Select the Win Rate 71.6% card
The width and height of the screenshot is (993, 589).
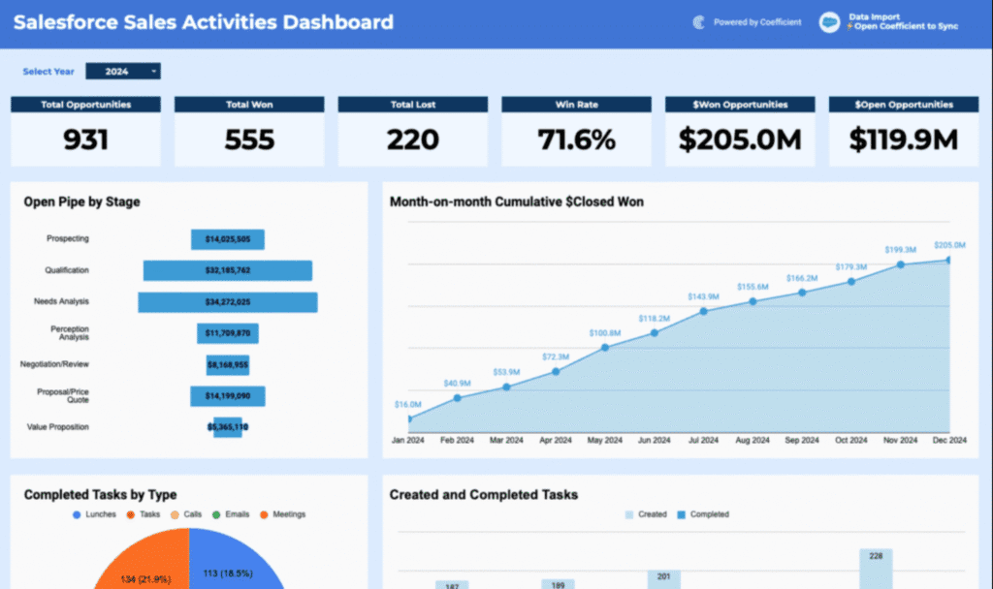(577, 131)
